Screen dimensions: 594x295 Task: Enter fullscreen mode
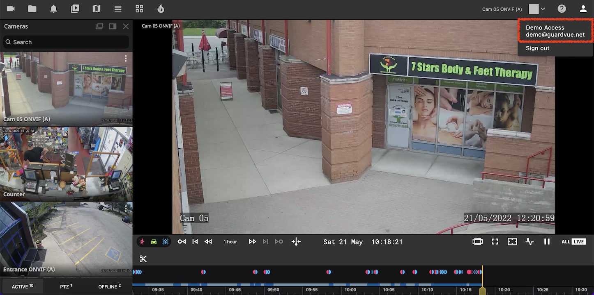495,242
